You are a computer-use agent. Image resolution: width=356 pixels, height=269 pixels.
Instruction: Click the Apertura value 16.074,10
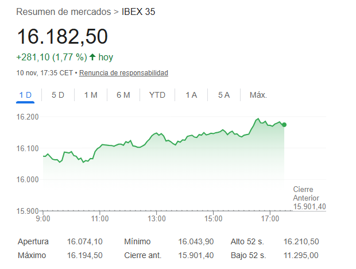coord(84,242)
